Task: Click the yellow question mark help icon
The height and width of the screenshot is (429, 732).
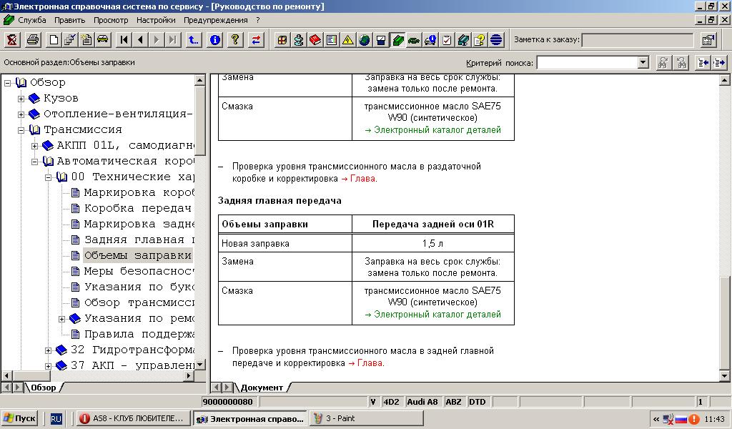Action: pos(234,40)
